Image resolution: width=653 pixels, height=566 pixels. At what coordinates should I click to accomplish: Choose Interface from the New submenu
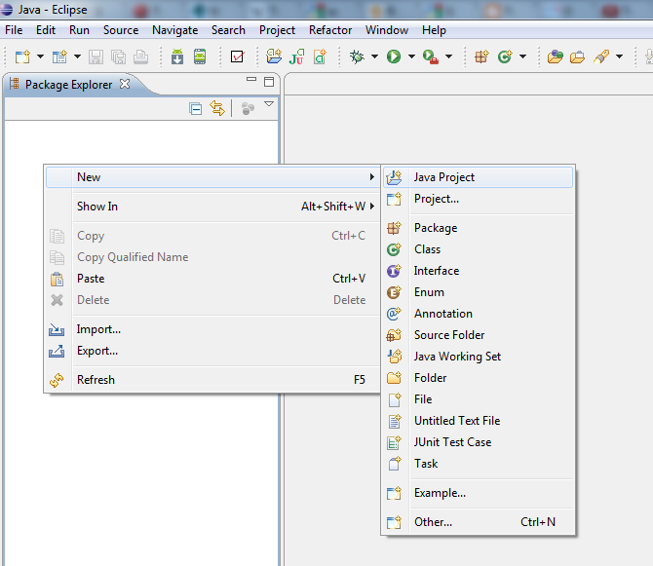[478, 271]
